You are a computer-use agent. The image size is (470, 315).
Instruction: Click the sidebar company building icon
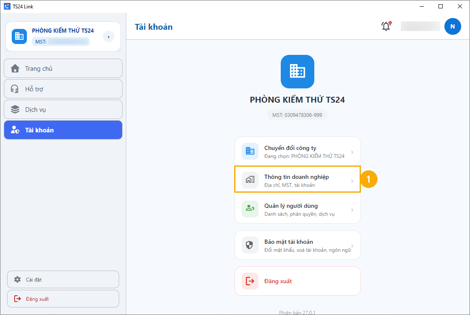pos(19,36)
